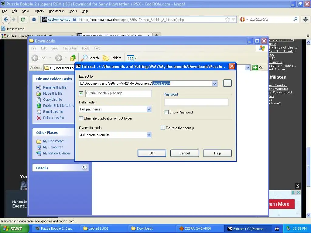The height and width of the screenshot is (233, 311).
Task: Expand the Details panel chevron
Action: 84,167
